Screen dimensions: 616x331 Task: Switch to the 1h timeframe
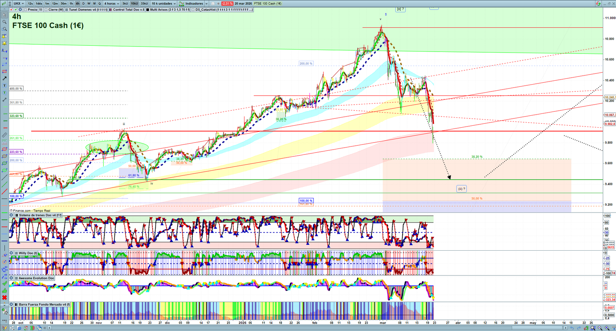71,3
